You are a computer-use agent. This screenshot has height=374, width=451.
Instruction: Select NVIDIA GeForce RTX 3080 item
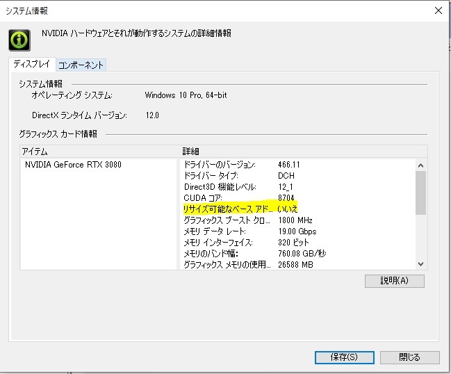[x=73, y=165]
